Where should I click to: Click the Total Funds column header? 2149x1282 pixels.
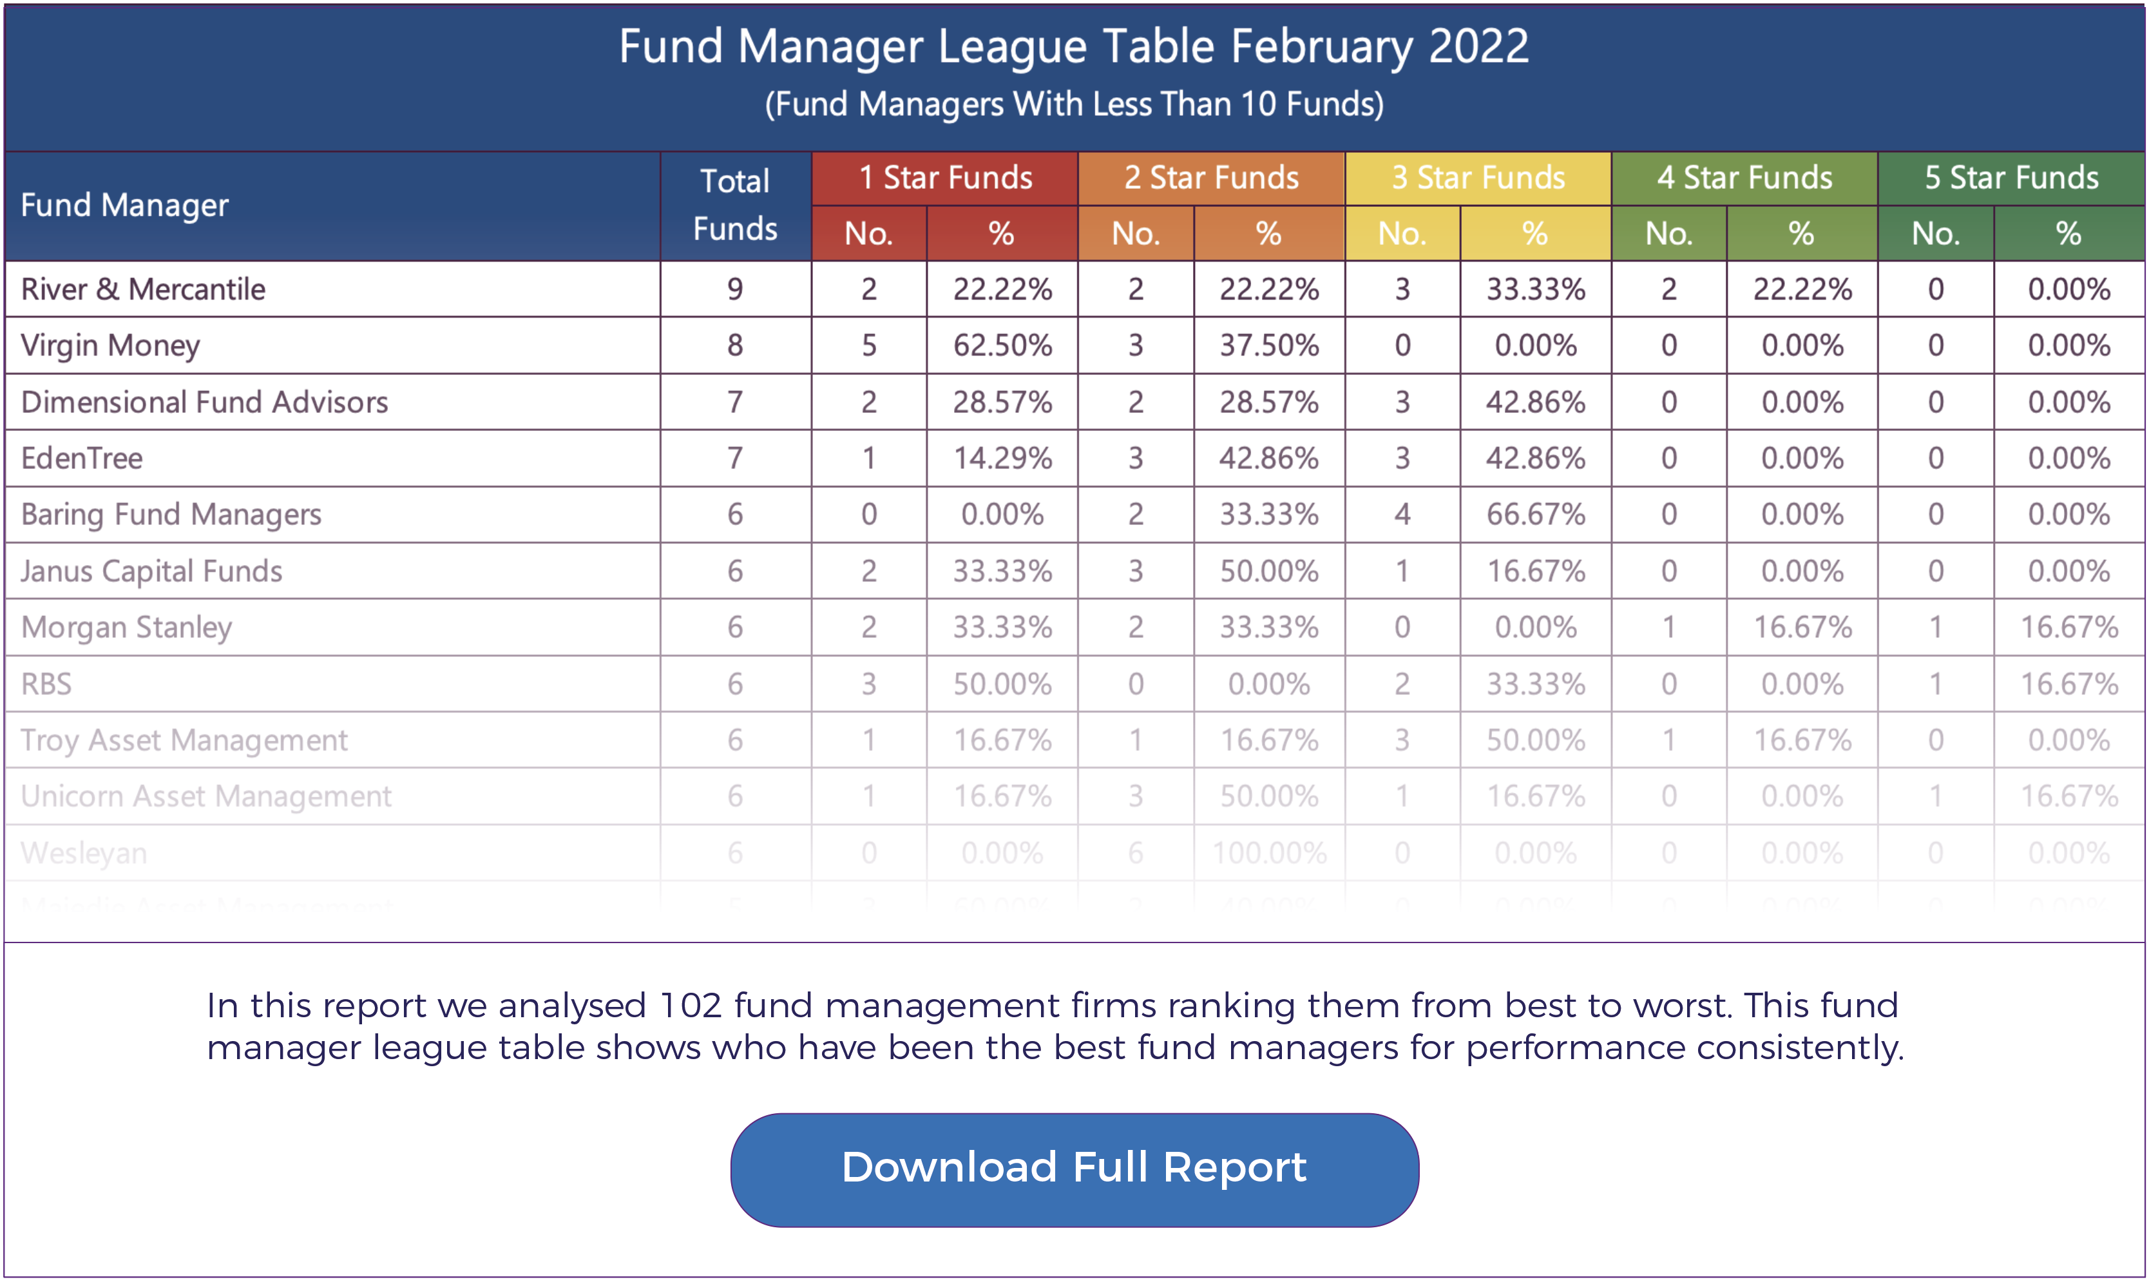tap(735, 206)
